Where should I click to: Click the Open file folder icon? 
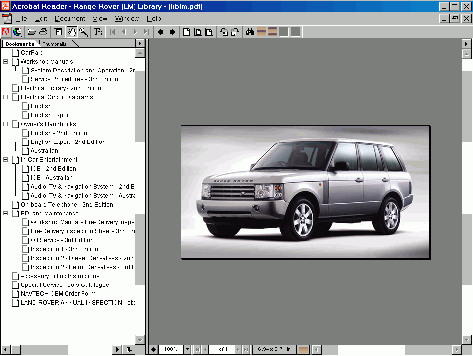(x=32, y=32)
